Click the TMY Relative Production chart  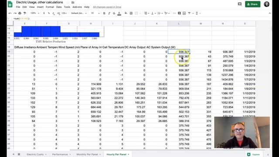pyautogui.click(x=59, y=35)
